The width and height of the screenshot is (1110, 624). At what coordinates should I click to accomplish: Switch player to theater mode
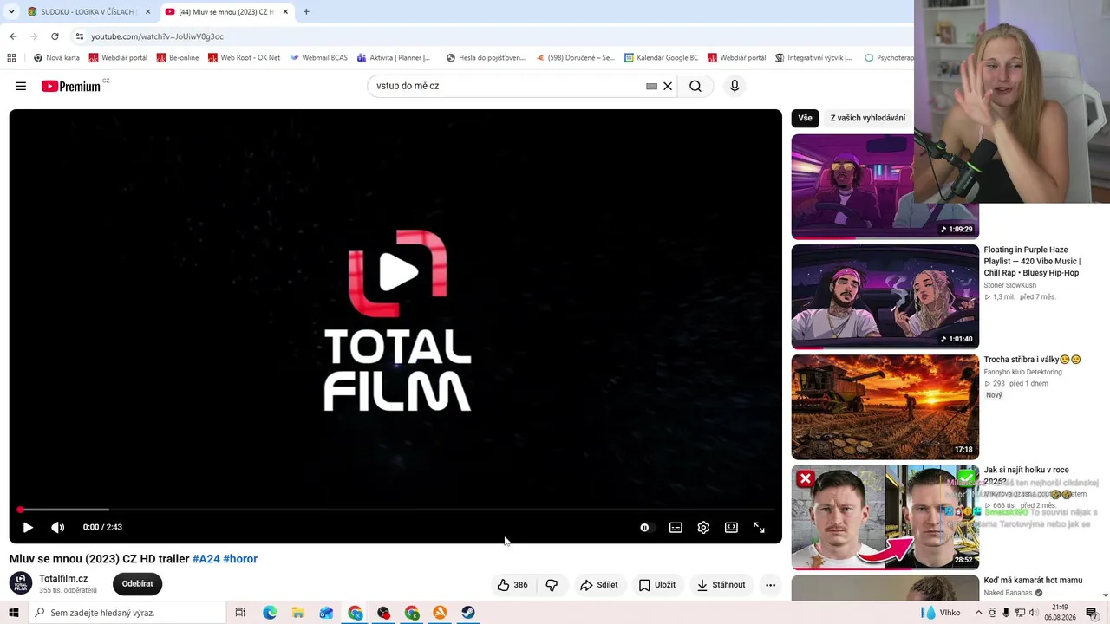pos(731,527)
